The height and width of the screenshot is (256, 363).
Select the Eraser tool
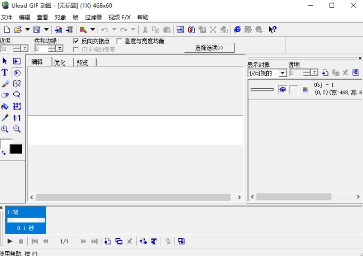[5, 95]
